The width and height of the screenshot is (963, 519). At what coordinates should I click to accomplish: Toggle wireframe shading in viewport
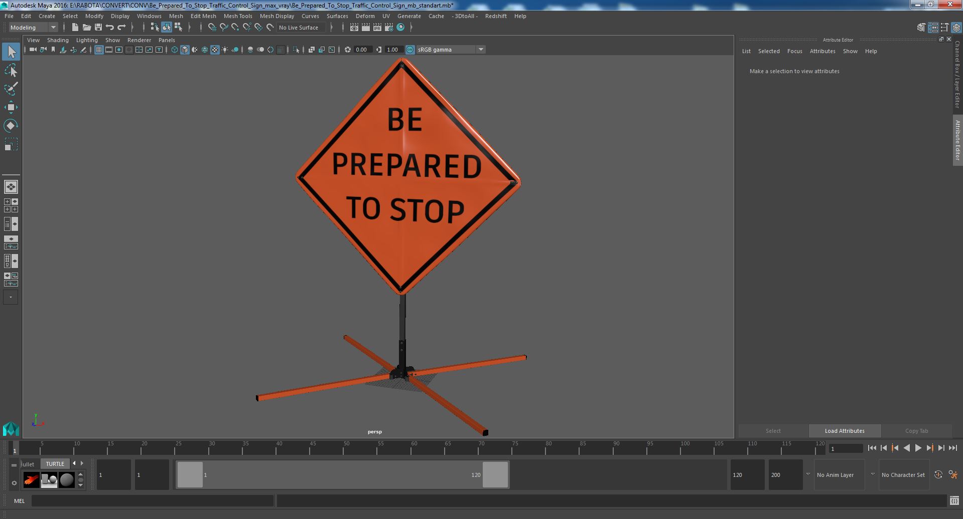[x=175, y=50]
